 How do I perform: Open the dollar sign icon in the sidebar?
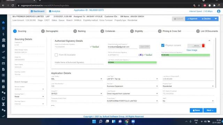[x=3, y=34]
